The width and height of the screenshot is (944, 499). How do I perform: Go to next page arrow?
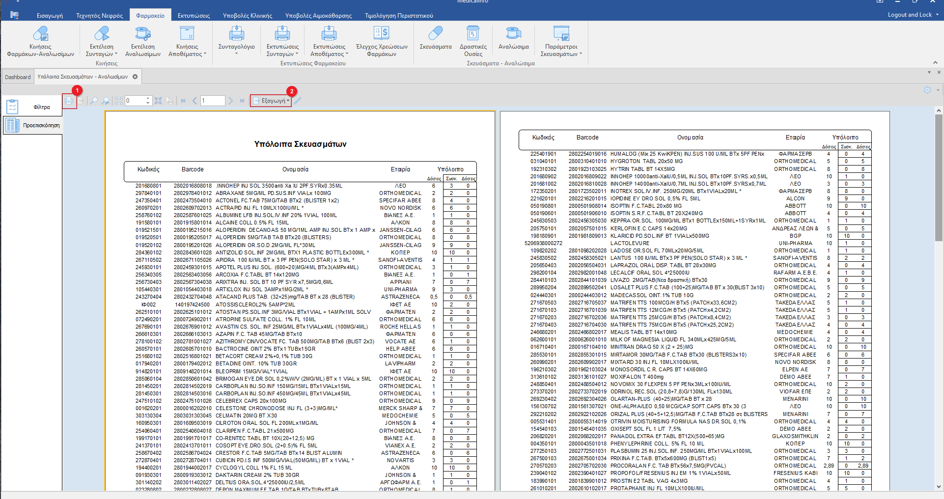[230, 101]
